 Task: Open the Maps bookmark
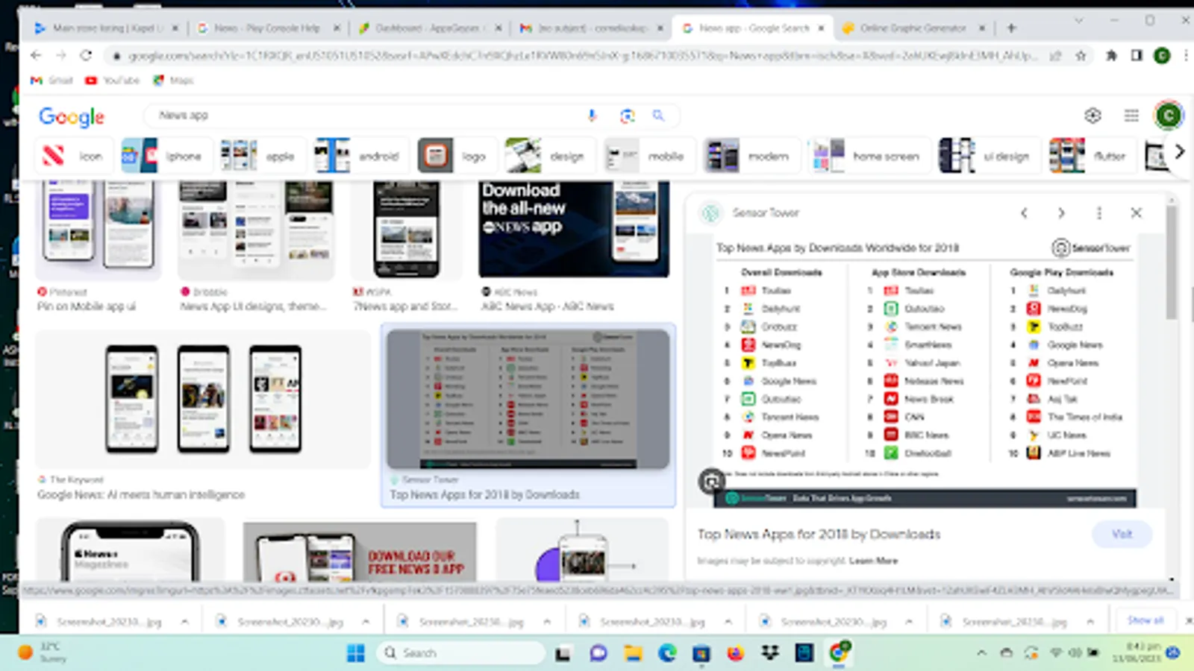(173, 81)
